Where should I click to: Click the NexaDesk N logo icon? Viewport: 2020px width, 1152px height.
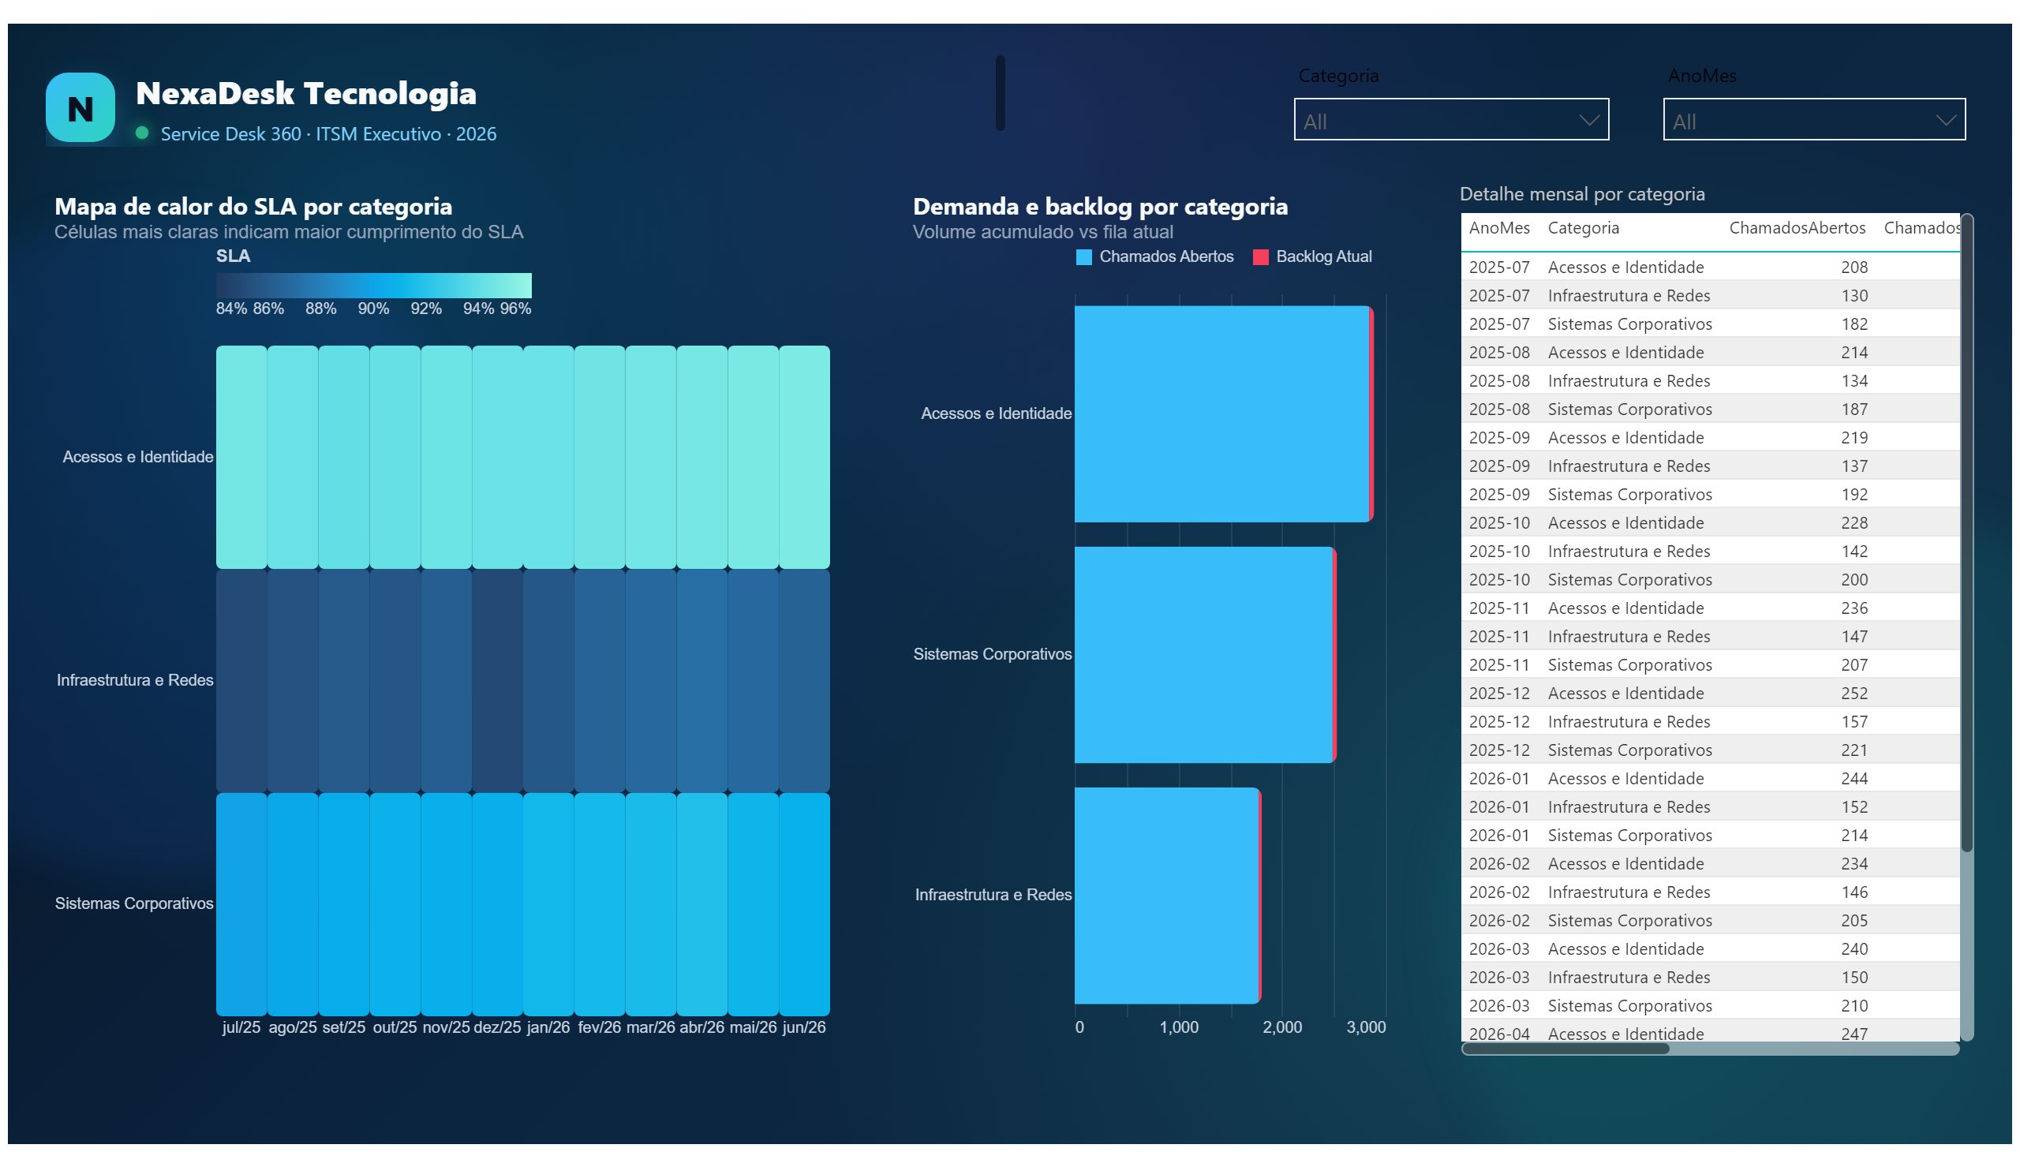[80, 107]
